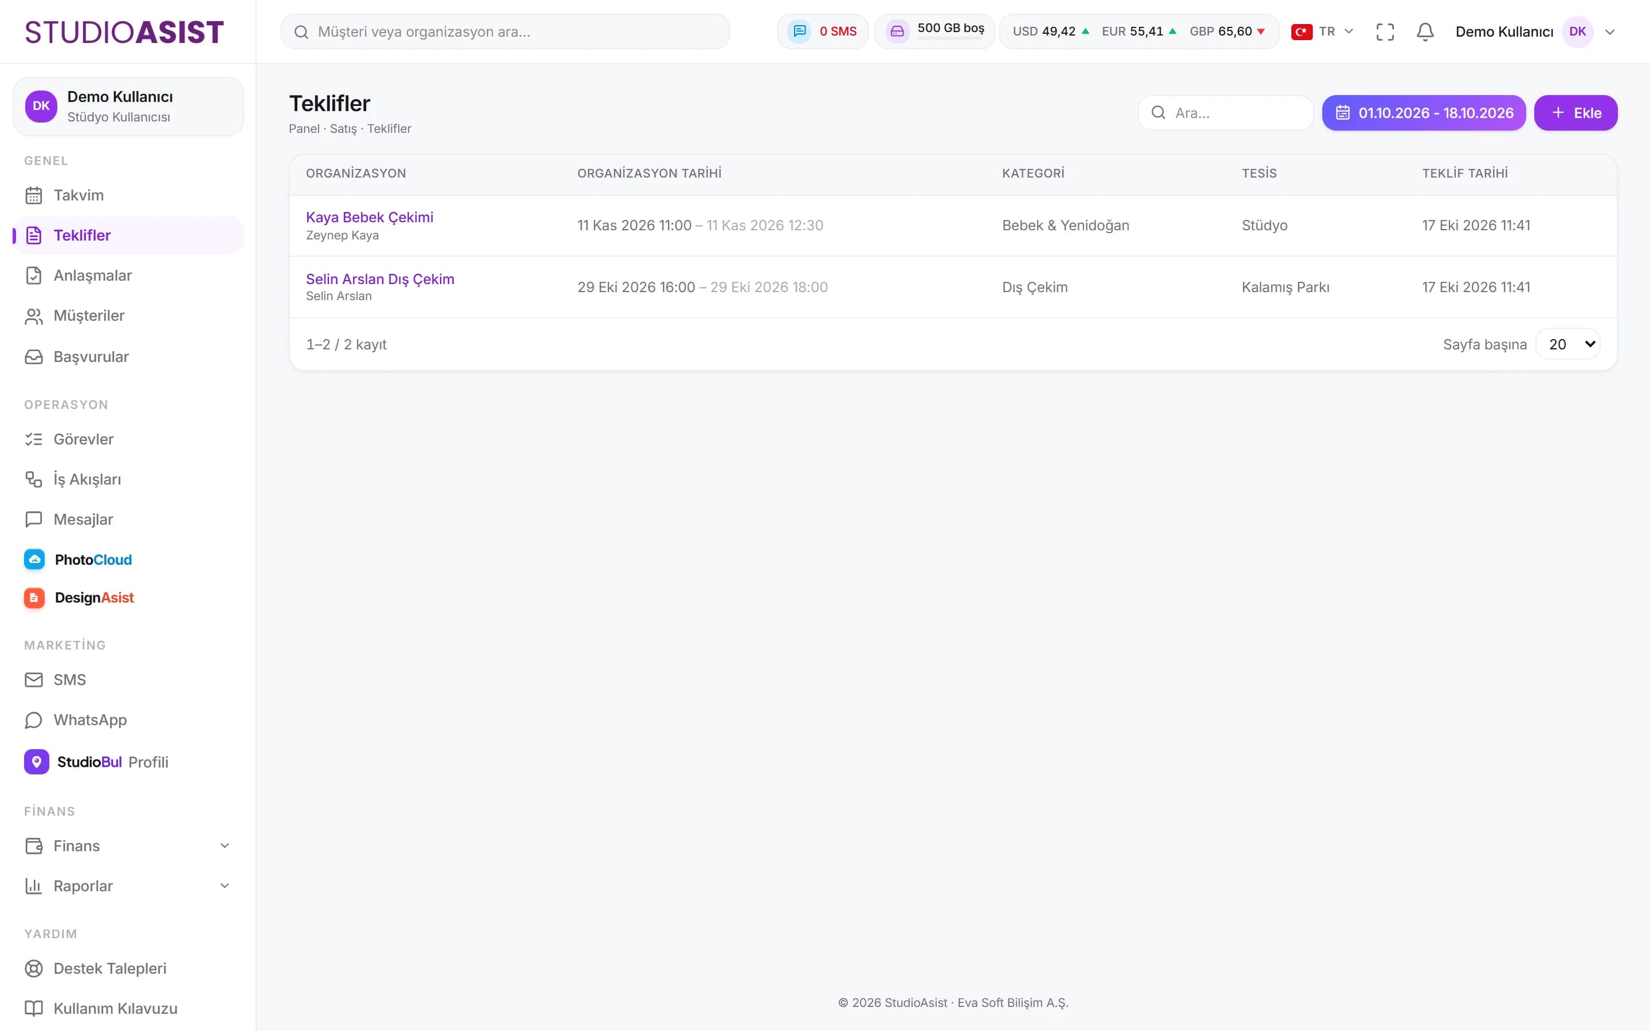Open StudioBul Profili pin icon
This screenshot has height=1031, width=1650.
36,762
